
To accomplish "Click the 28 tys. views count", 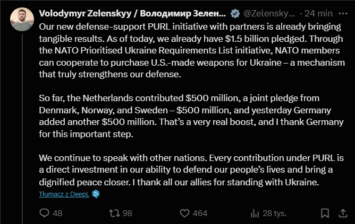I will tap(275, 213).
